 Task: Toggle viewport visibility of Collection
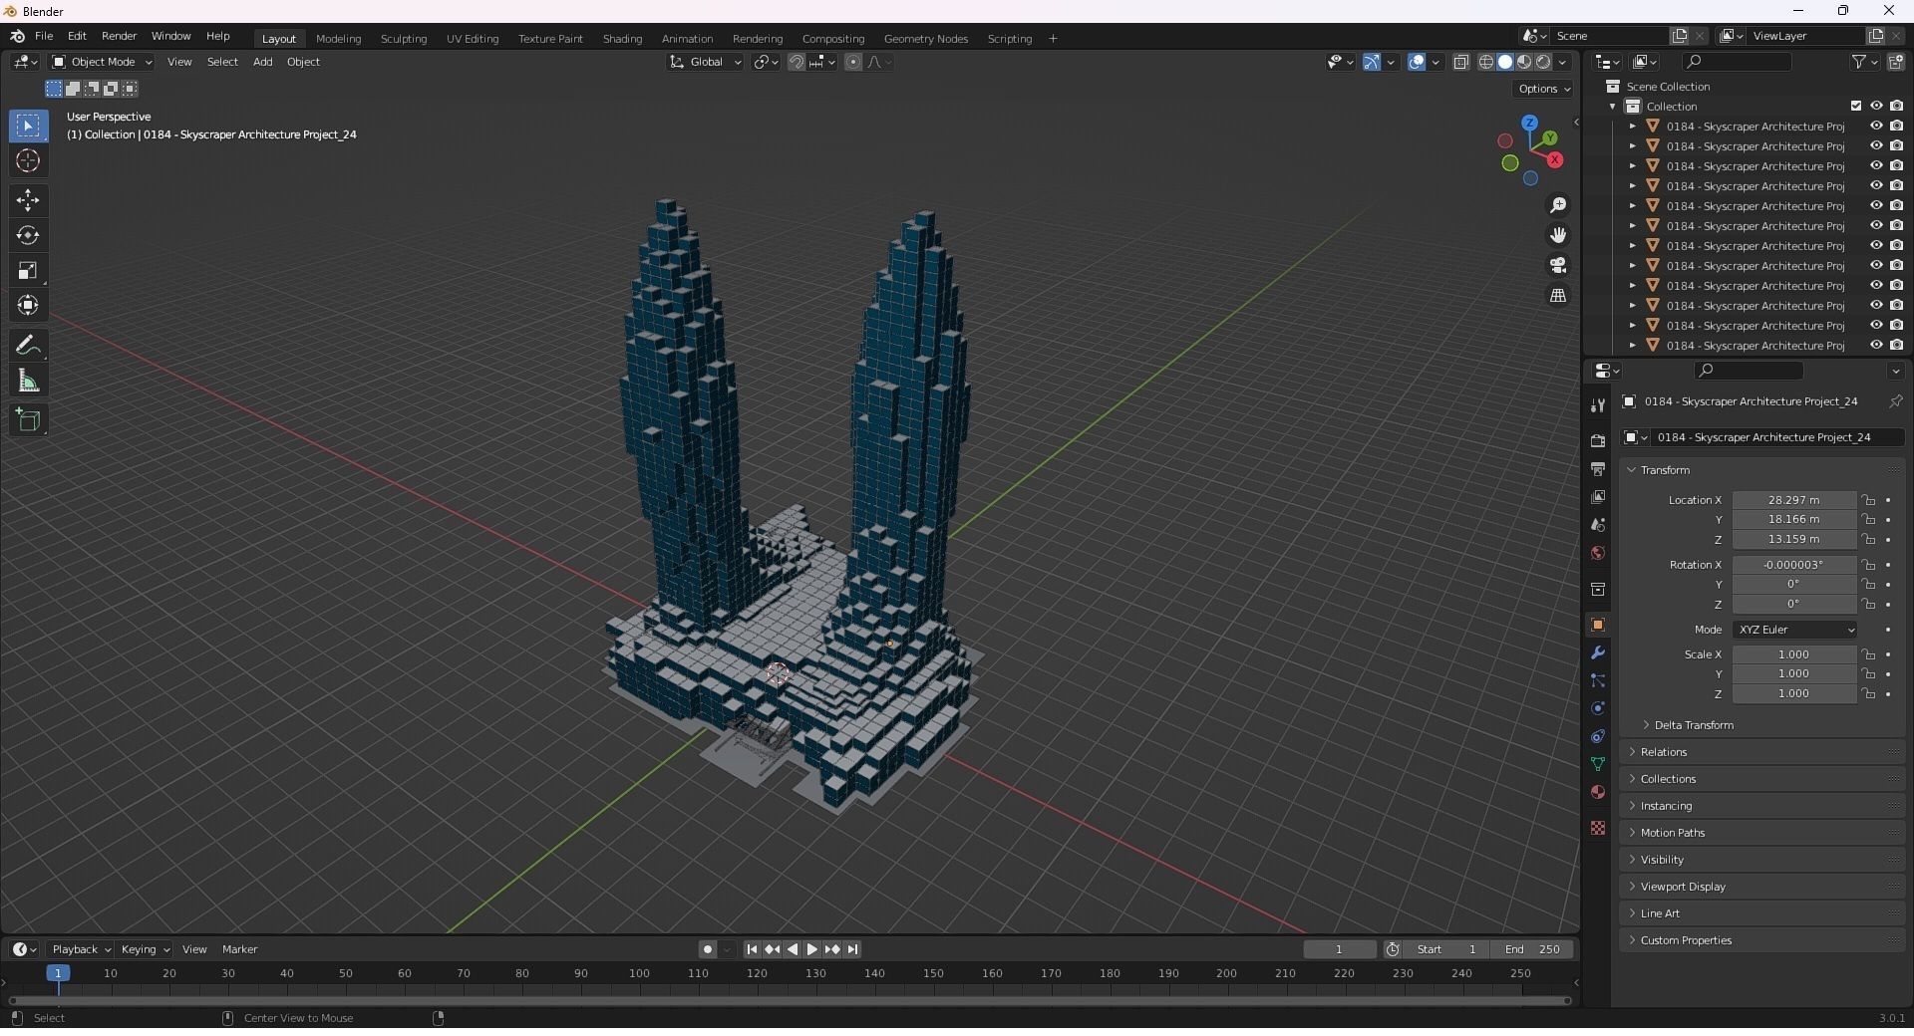pos(1876,106)
